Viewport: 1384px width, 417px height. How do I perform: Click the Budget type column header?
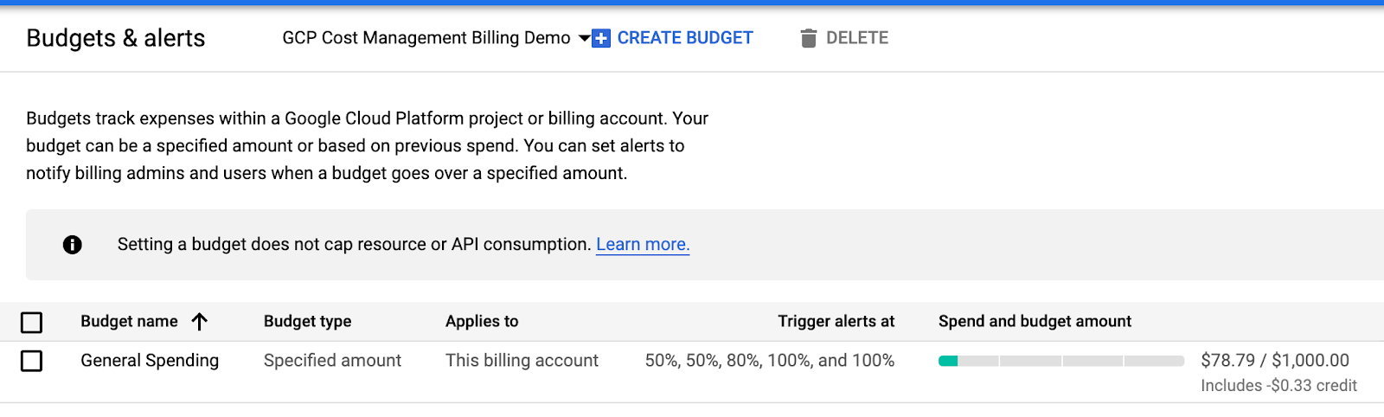coord(307,322)
